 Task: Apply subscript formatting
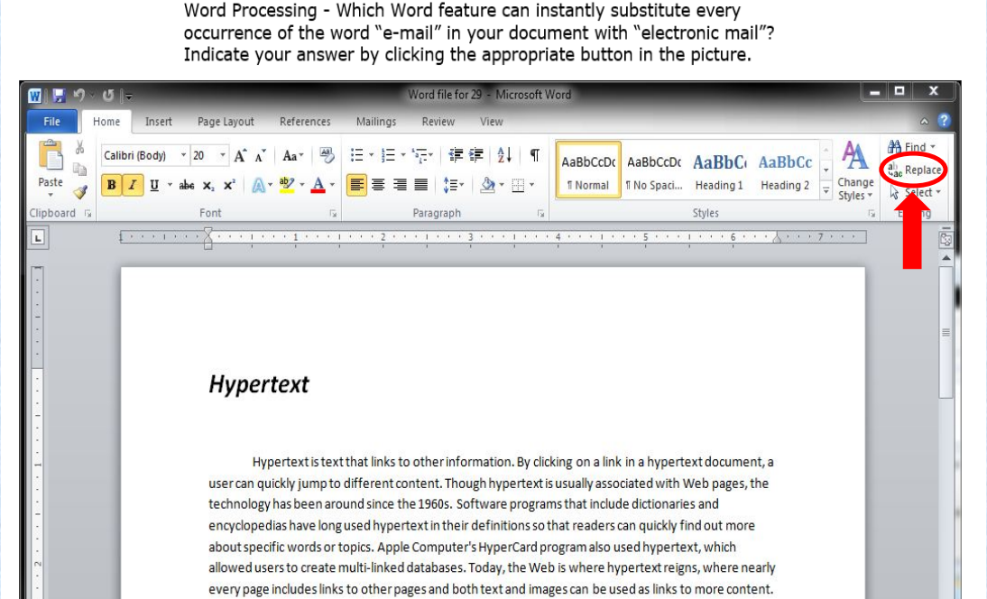coord(208,186)
